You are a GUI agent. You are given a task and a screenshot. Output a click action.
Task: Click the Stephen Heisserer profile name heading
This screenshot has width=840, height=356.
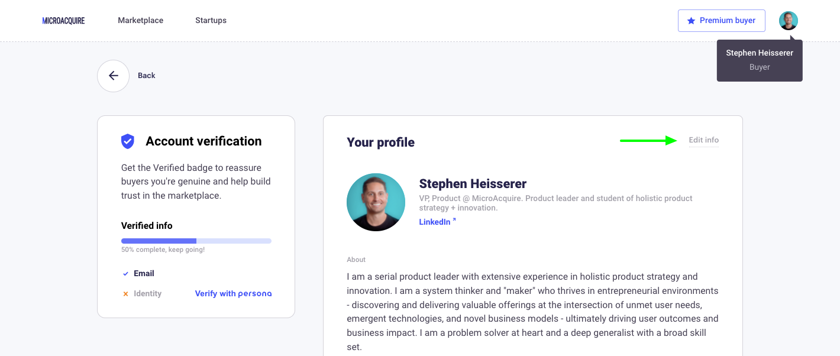[473, 184]
